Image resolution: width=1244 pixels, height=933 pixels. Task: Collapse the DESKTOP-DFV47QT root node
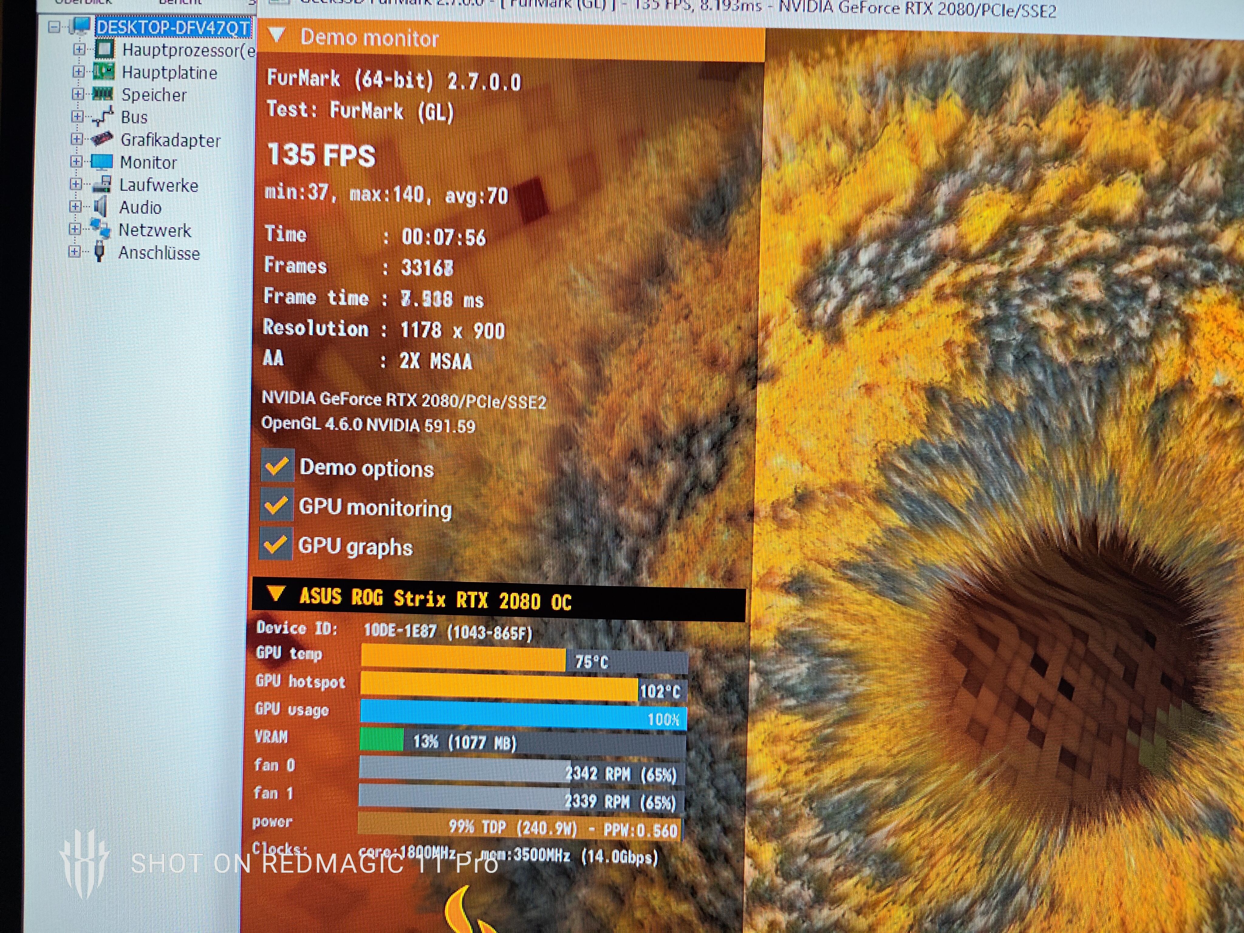click(54, 26)
